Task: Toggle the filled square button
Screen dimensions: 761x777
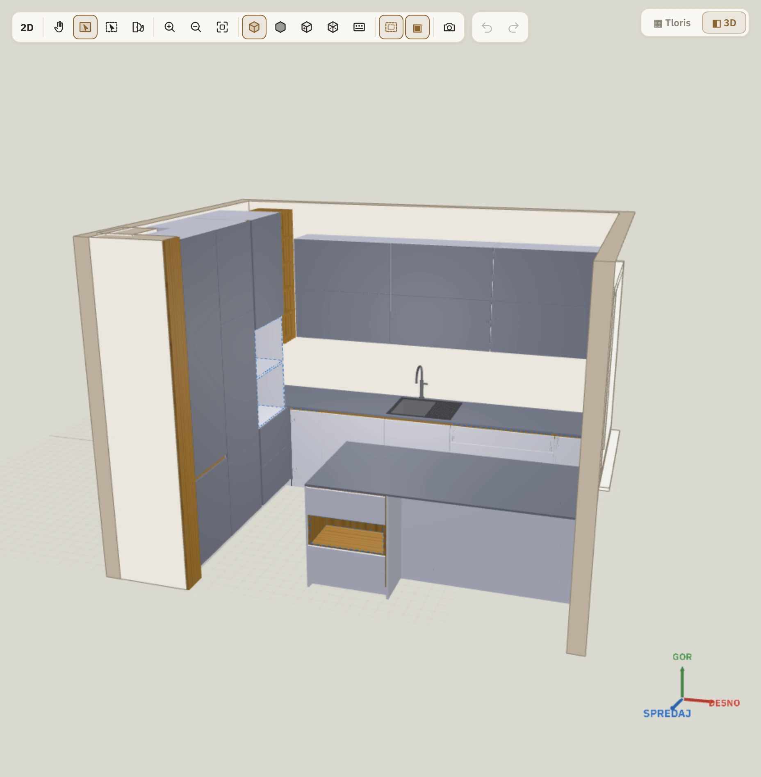Action: click(x=417, y=27)
